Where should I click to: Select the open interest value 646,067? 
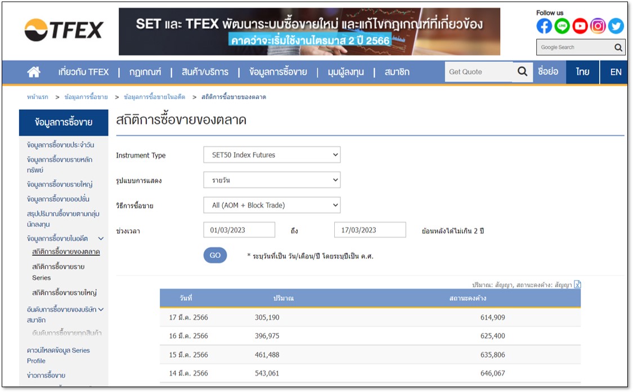point(492,373)
